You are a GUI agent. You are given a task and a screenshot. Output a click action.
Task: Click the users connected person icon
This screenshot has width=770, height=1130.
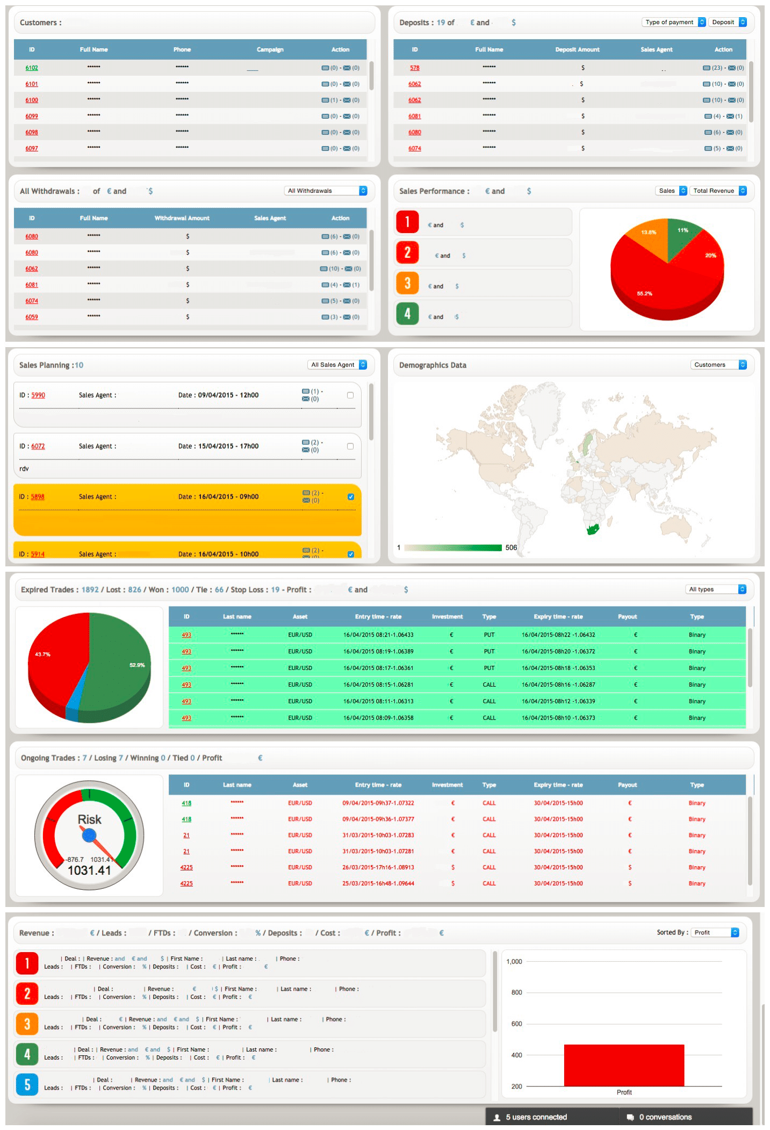tap(497, 1118)
